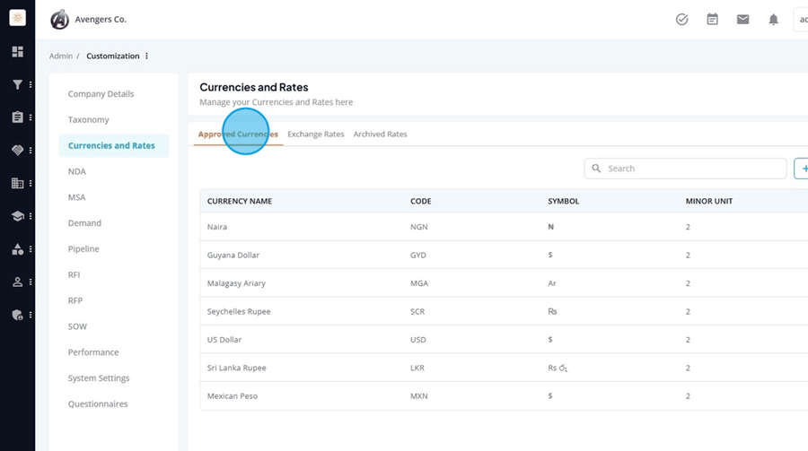808x451 pixels.
Task: Open Pipeline settings section
Action: [x=83, y=248]
